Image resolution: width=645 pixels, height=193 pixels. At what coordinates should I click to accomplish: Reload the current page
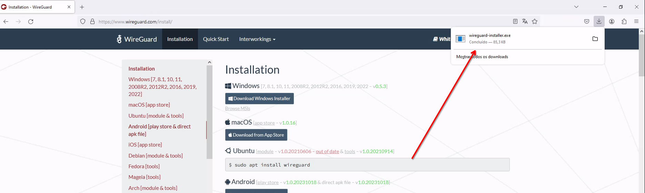(x=31, y=21)
